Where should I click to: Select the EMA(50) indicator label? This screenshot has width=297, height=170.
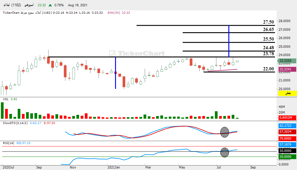[114, 13]
